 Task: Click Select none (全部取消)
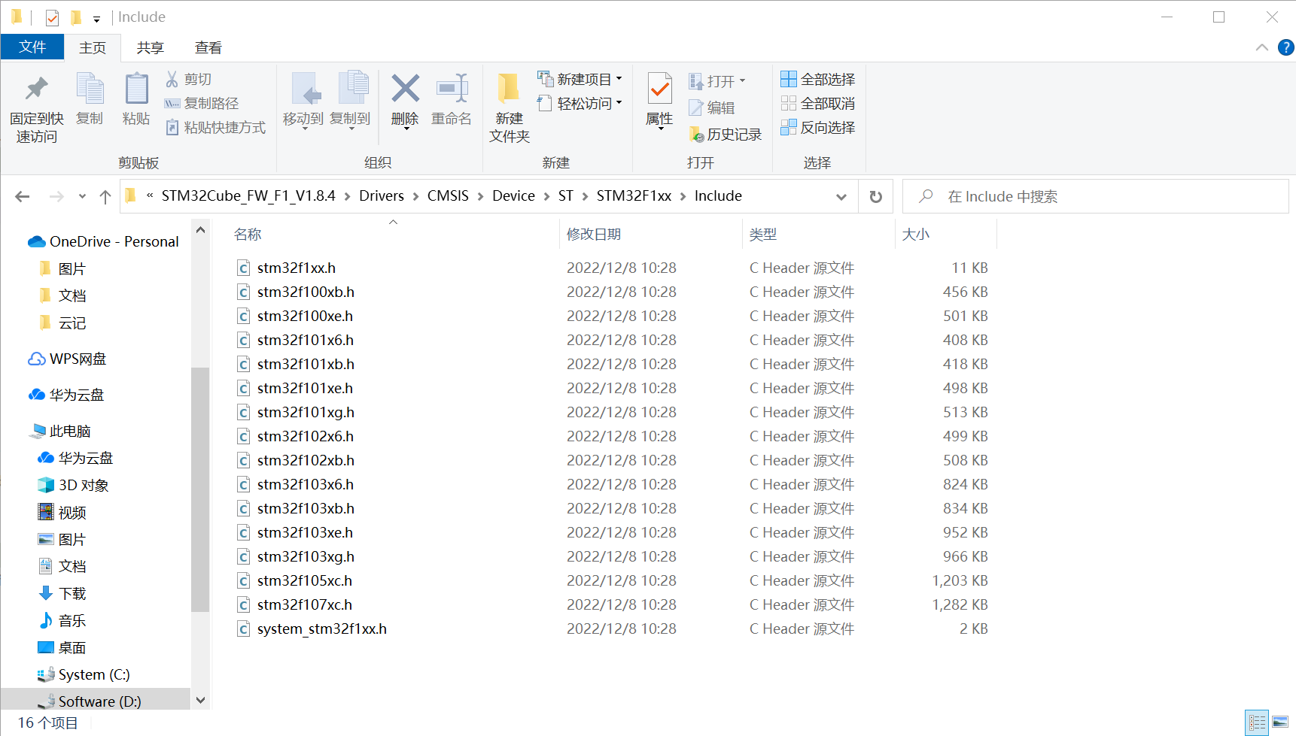818,103
